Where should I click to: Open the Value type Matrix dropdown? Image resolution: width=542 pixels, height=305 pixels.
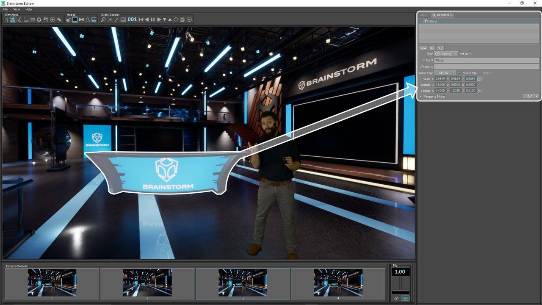point(445,73)
